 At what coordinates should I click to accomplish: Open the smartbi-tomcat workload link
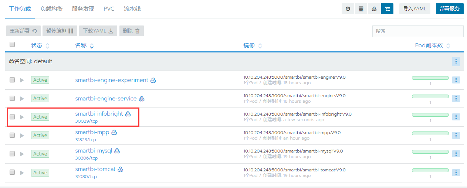95,169
